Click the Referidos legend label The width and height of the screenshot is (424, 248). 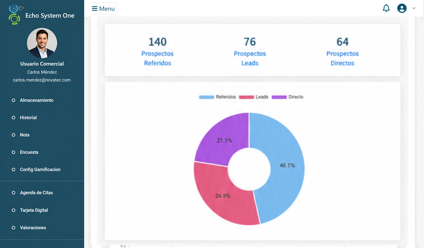pos(226,97)
